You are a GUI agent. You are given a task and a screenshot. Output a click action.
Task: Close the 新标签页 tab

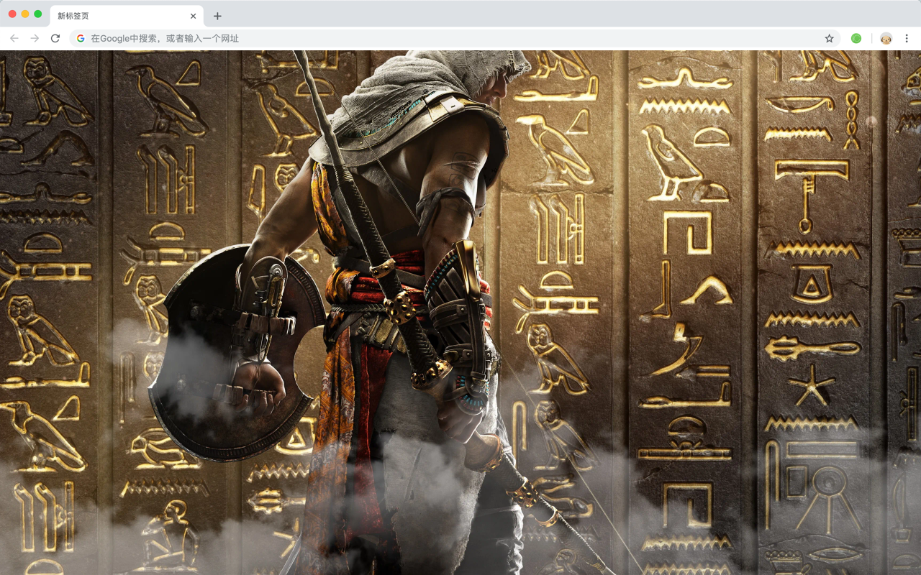(x=193, y=16)
